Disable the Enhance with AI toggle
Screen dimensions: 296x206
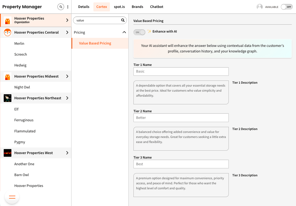[x=139, y=32]
